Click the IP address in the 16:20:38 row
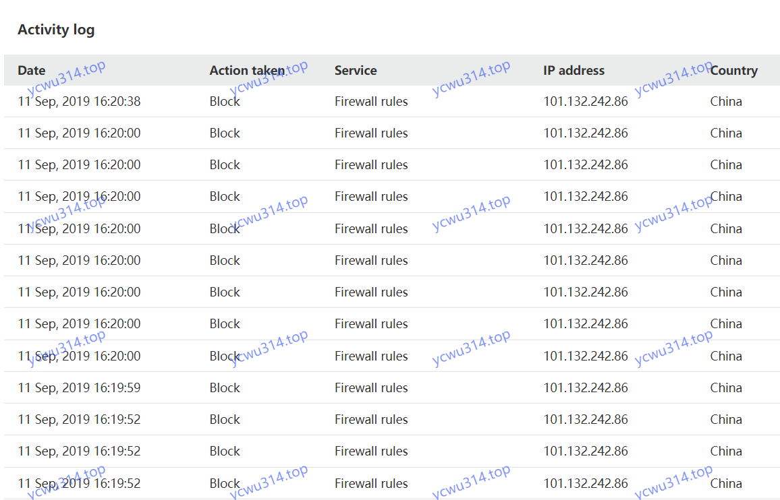780x500 pixels. pos(586,102)
